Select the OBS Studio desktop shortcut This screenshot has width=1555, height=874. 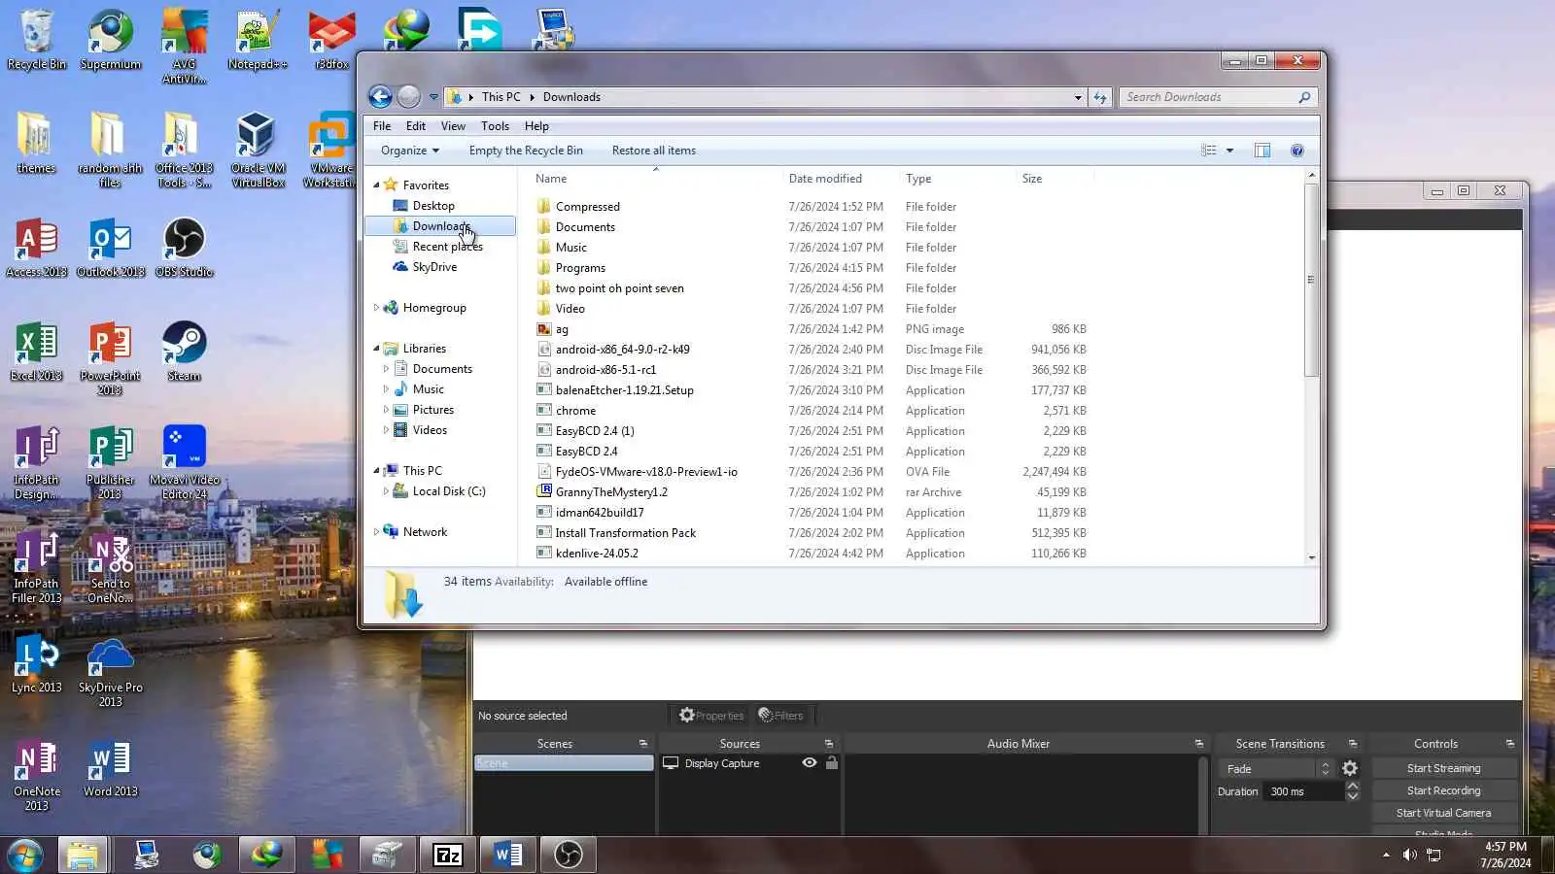[184, 248]
